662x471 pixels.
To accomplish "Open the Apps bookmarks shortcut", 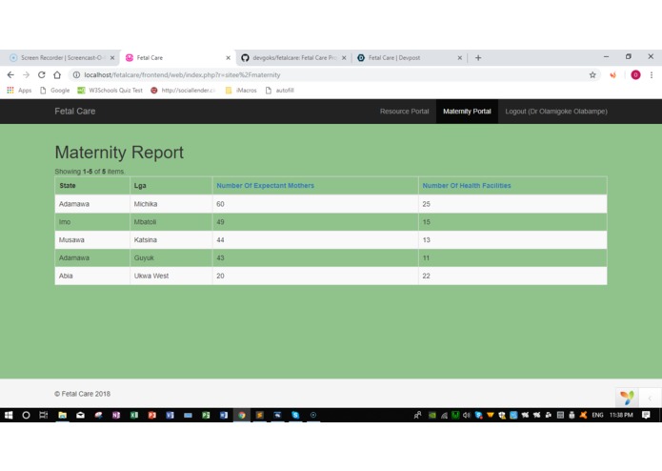I will pos(19,90).
